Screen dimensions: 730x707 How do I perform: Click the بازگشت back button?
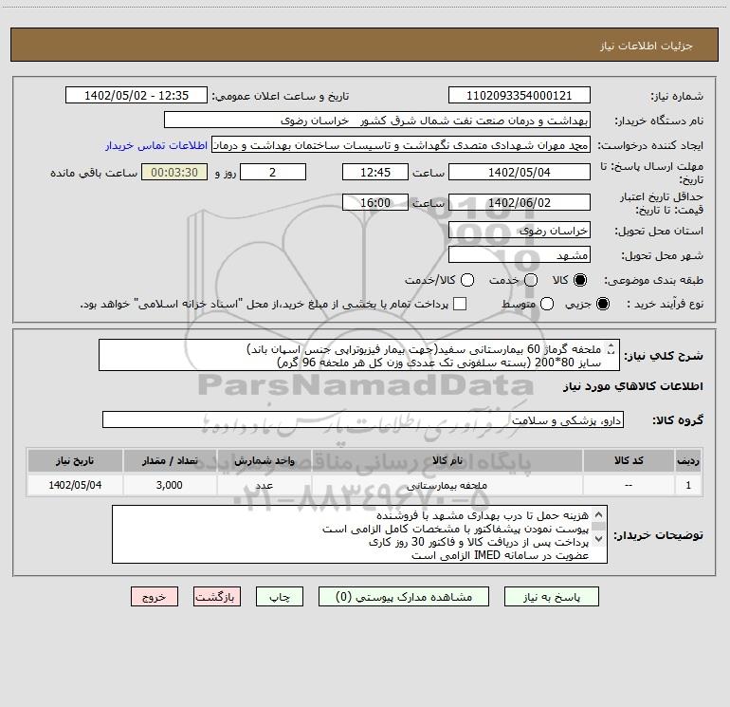point(217,597)
